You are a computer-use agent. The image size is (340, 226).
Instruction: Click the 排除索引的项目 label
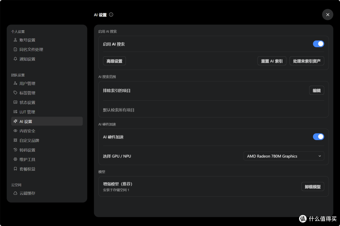(117, 90)
